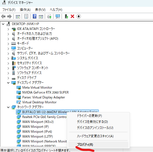
Task: Select WAN Miniport (IKEv2)
Action: pos(38,122)
